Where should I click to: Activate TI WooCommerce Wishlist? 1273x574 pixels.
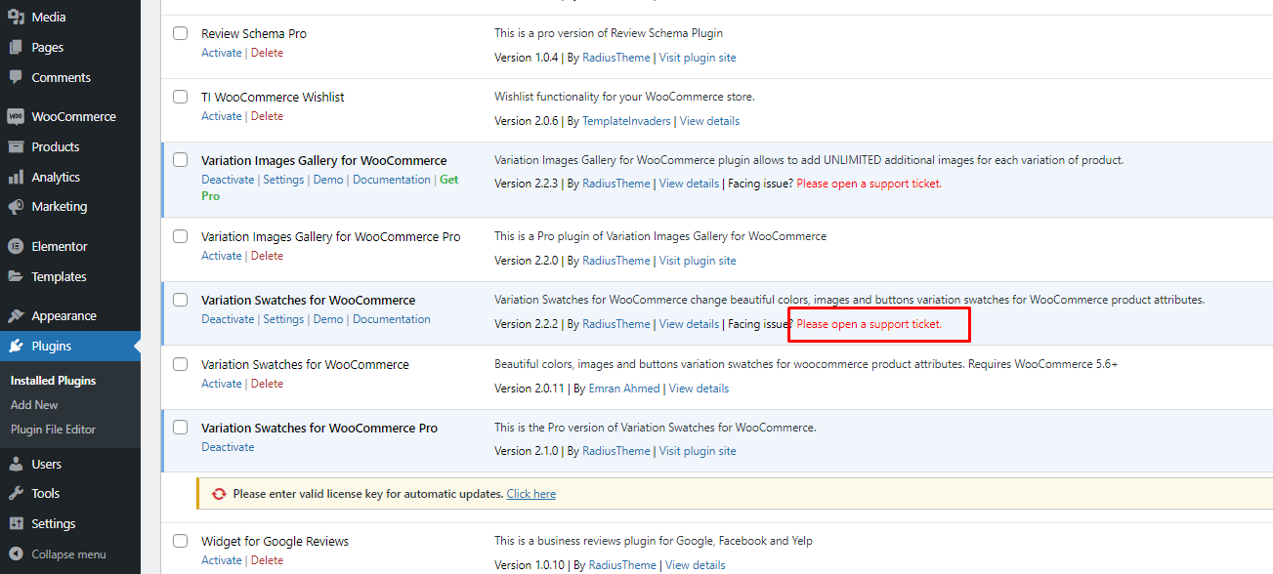point(221,116)
